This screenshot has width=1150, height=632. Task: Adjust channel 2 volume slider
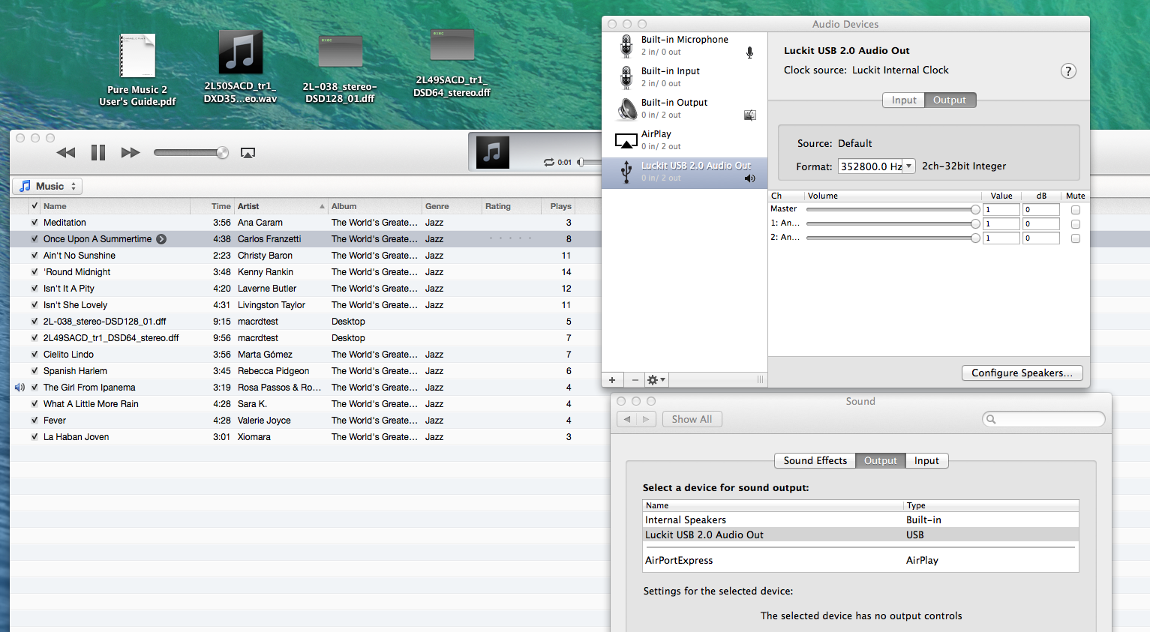(x=893, y=238)
